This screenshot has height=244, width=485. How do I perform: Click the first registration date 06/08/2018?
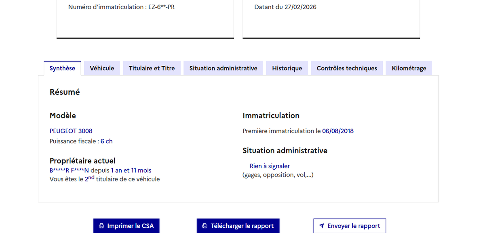coord(338,131)
